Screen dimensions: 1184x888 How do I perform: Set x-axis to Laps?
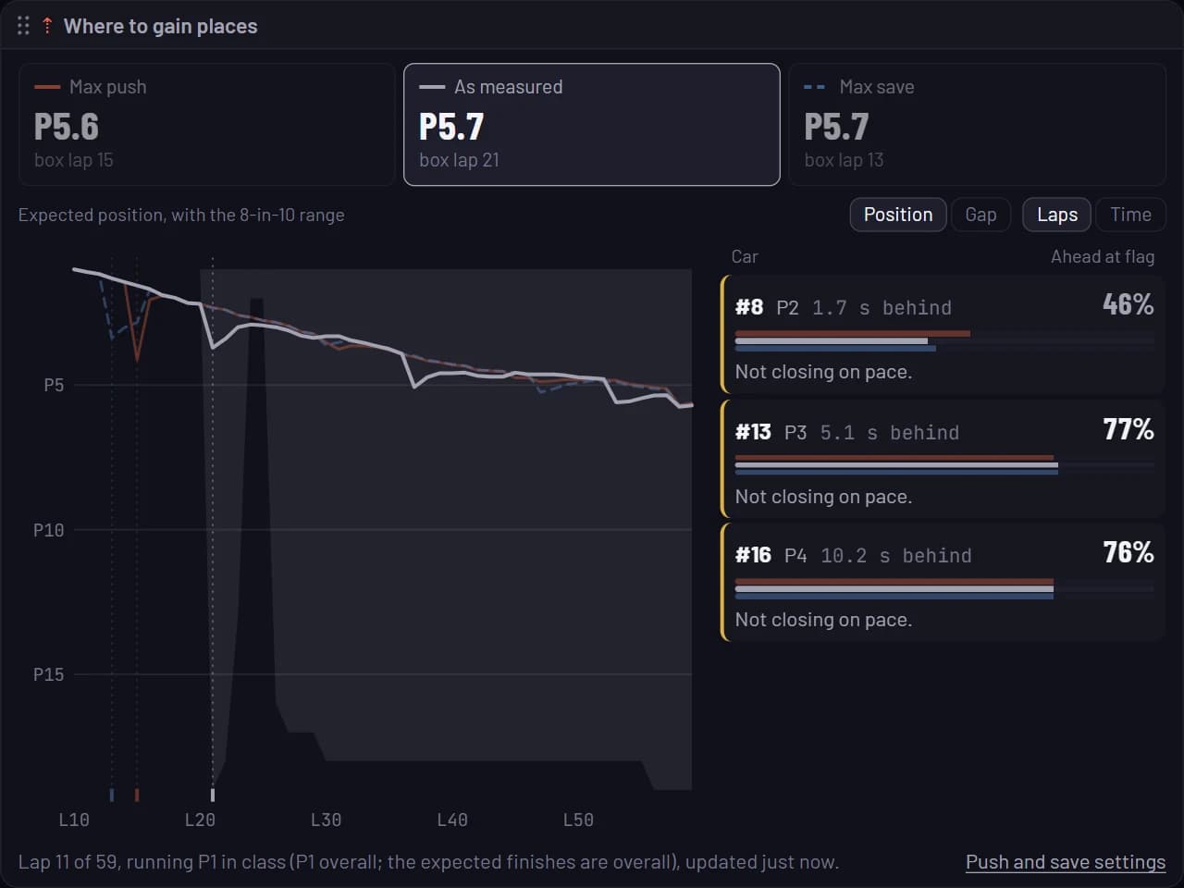(1056, 215)
